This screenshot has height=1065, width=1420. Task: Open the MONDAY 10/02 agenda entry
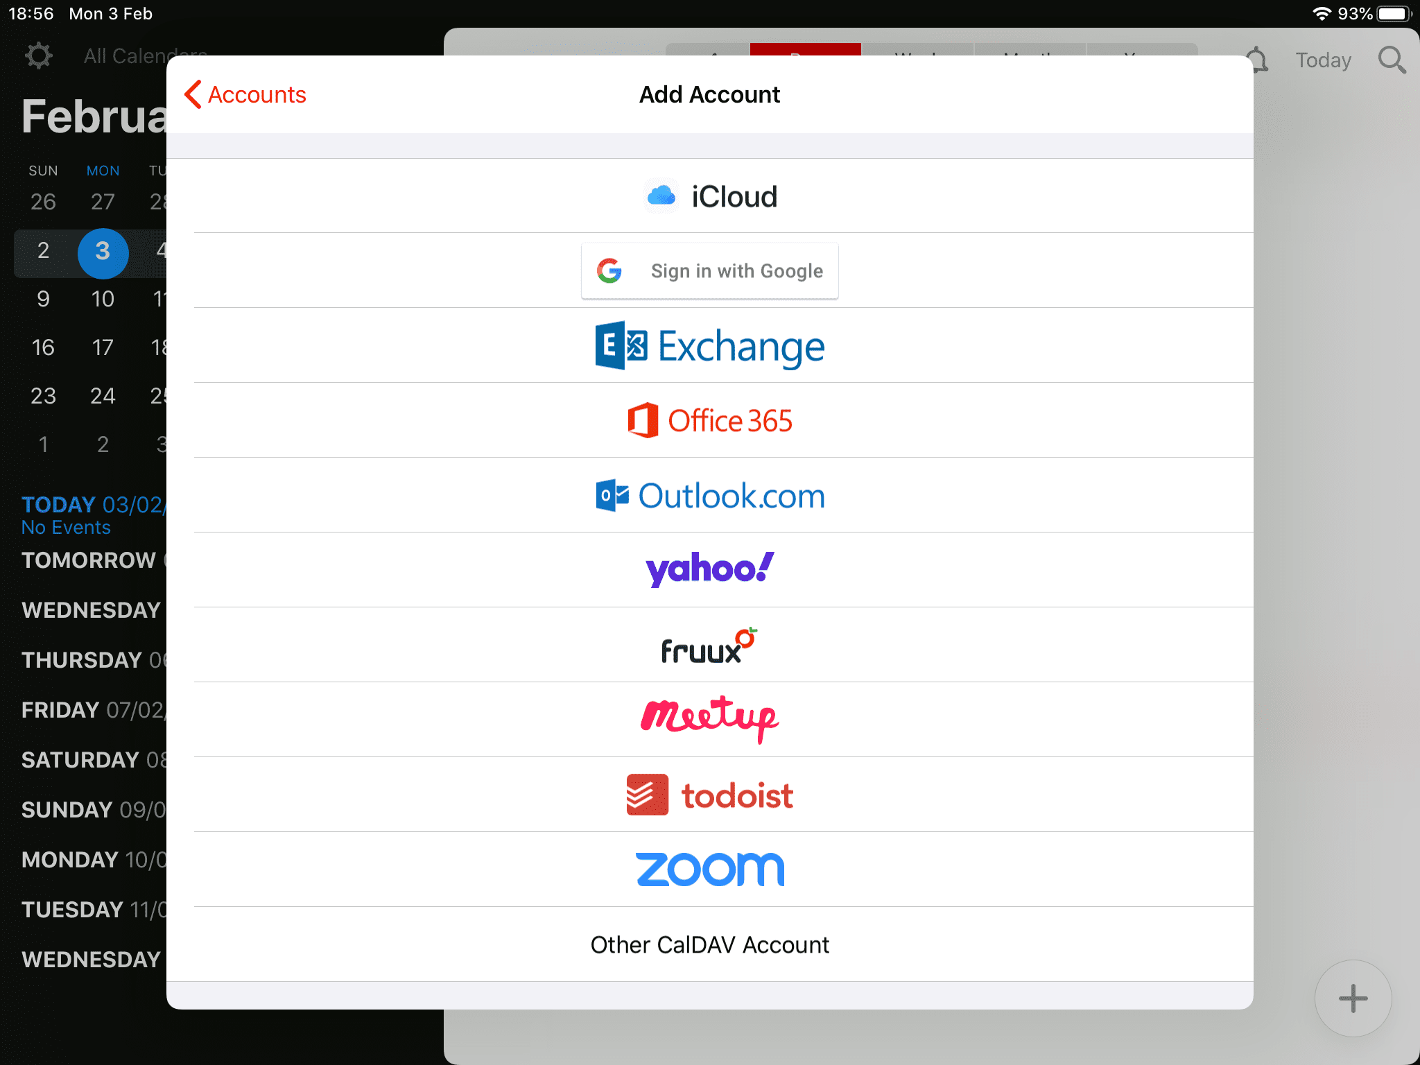[94, 860]
